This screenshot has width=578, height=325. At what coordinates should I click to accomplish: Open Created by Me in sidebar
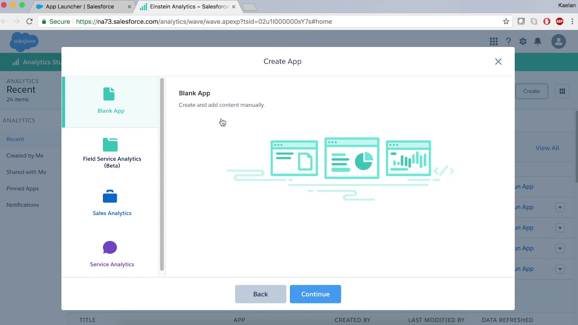pyautogui.click(x=25, y=156)
